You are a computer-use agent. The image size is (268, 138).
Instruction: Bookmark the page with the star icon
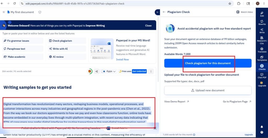[230, 4]
